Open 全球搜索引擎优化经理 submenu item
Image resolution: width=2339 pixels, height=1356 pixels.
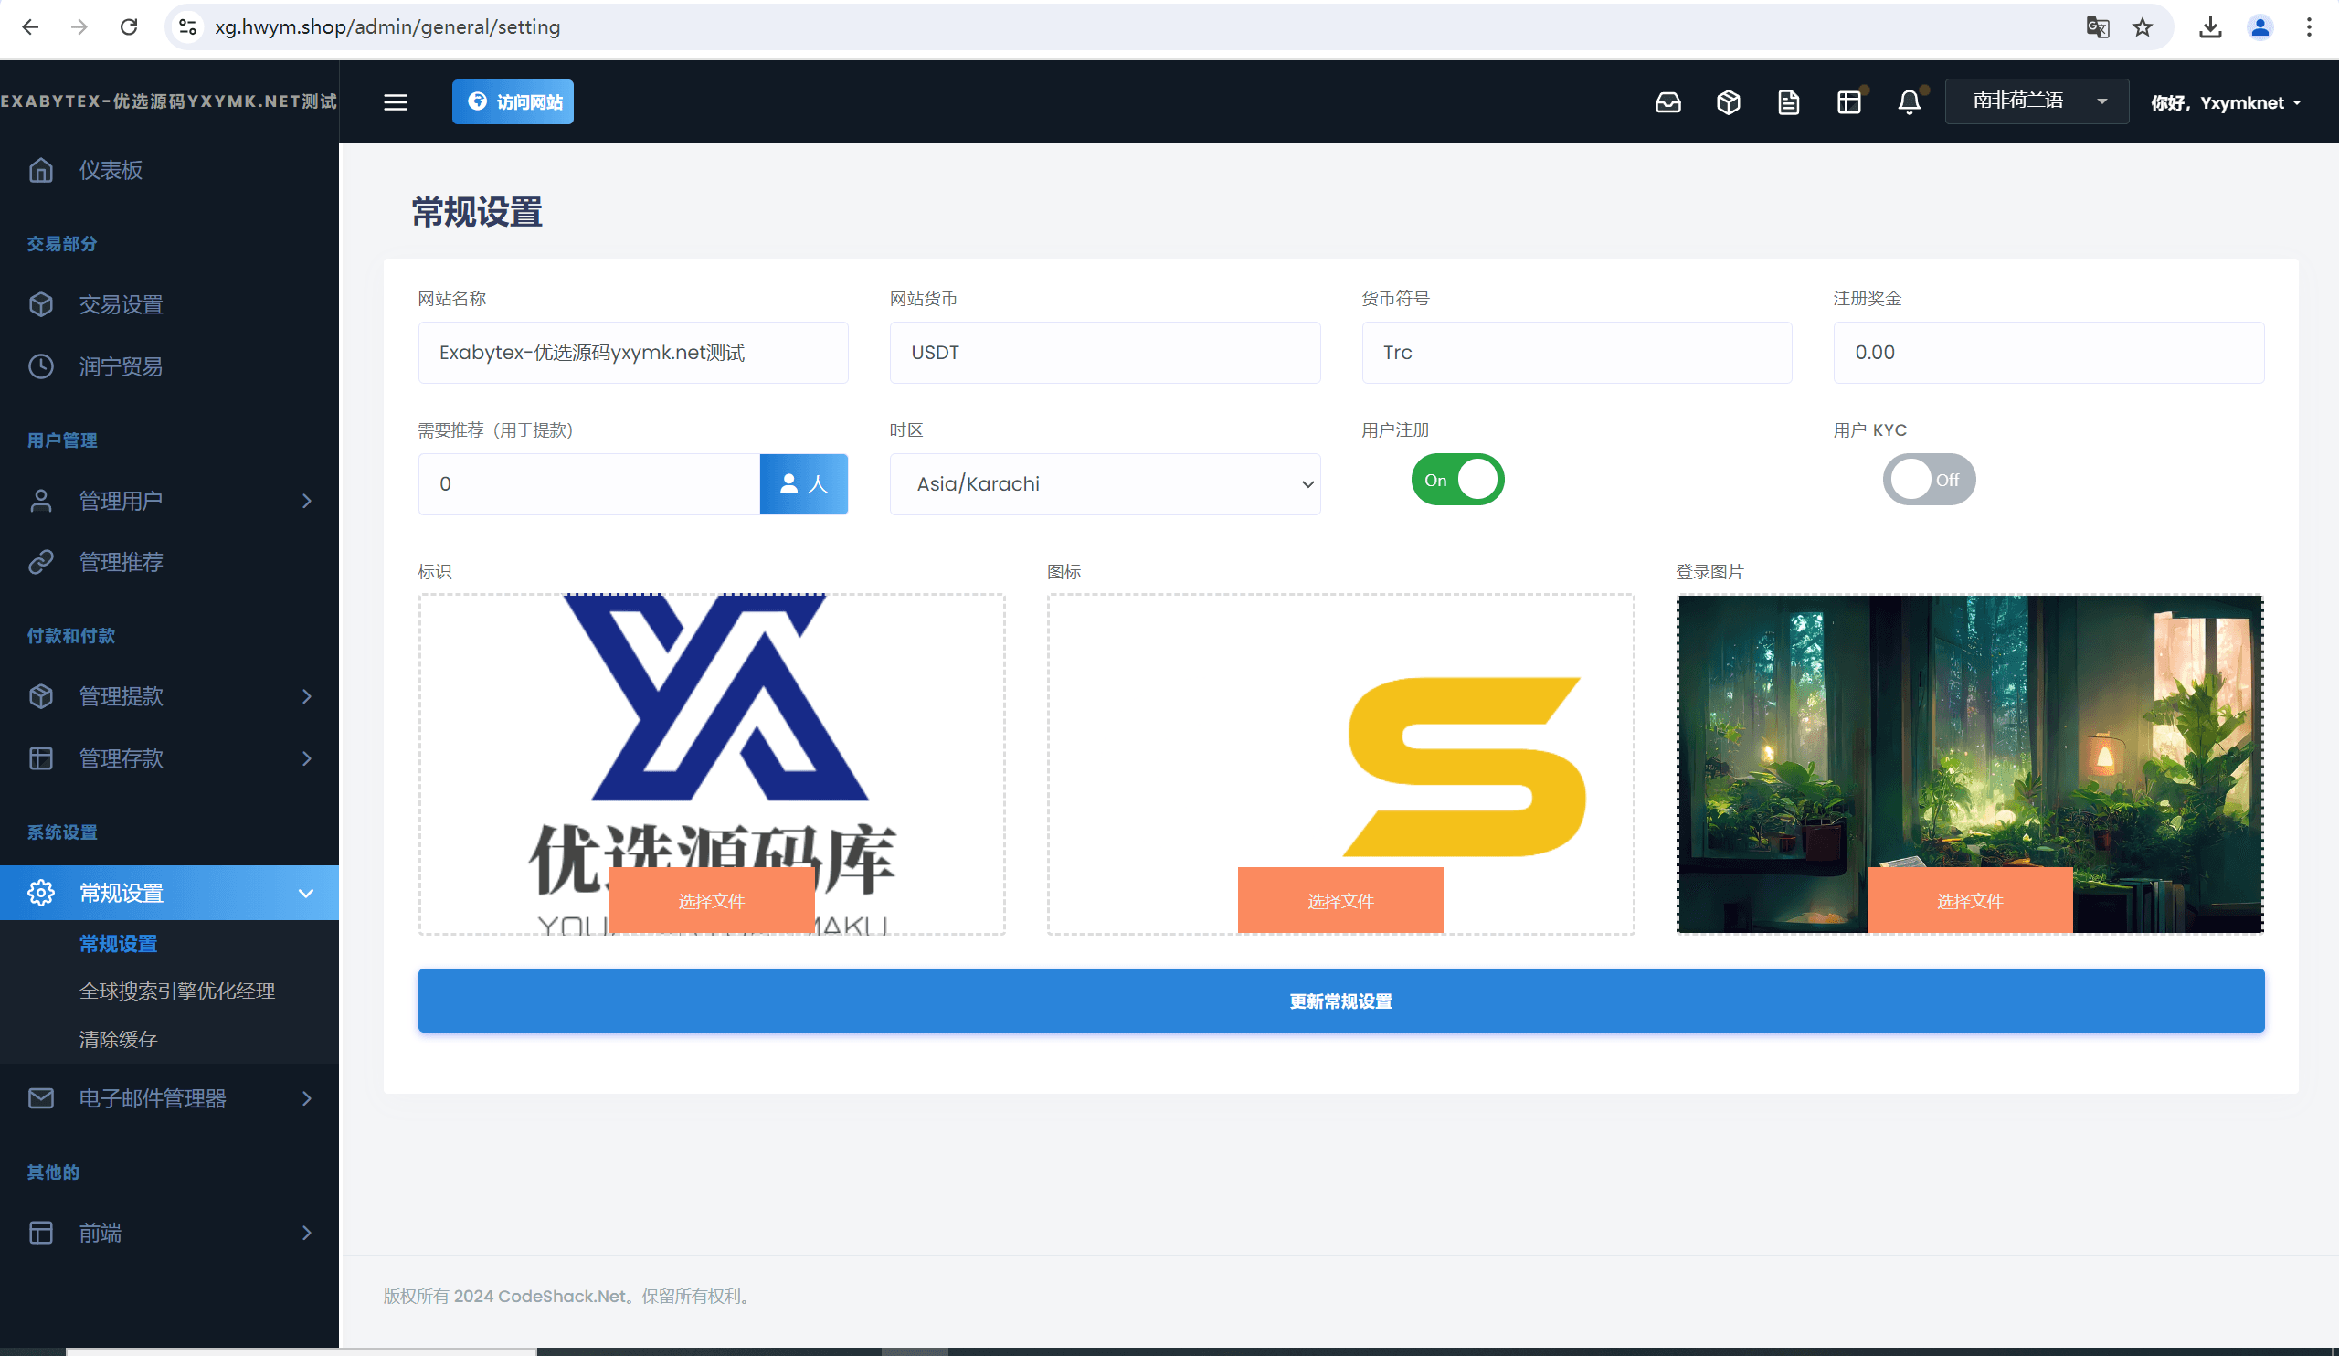pos(177,991)
